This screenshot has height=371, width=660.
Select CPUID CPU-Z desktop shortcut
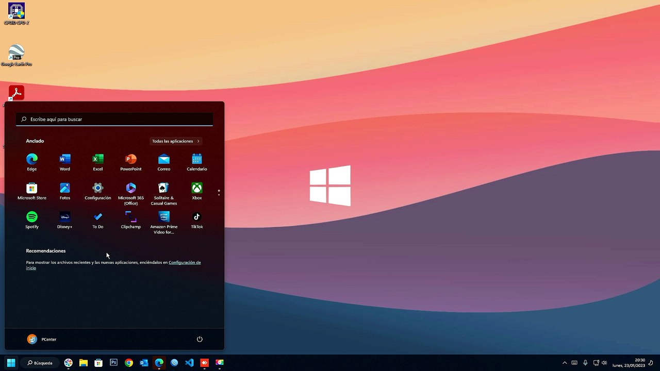pos(16,14)
